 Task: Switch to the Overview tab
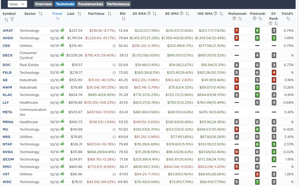43,4
